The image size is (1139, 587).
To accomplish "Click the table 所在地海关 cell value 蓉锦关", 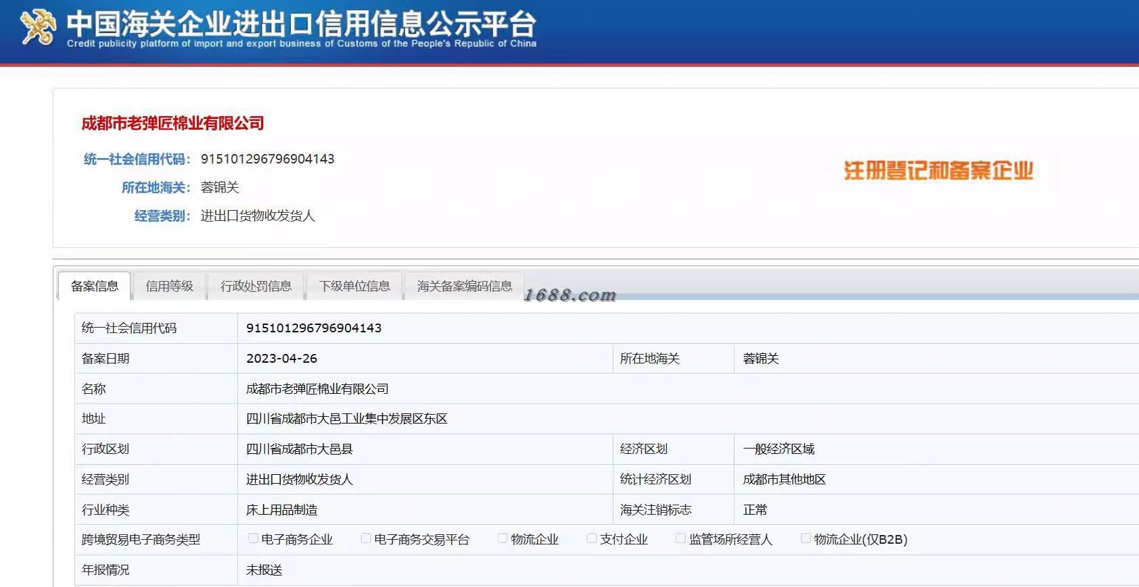I will click(761, 359).
